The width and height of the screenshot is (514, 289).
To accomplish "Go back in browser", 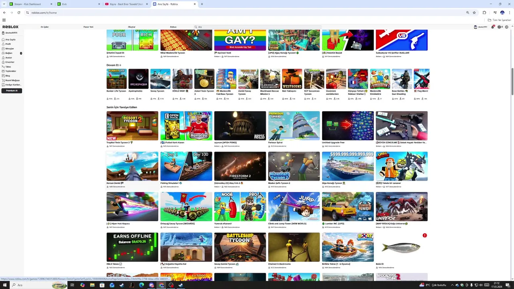I will (x=4, y=12).
